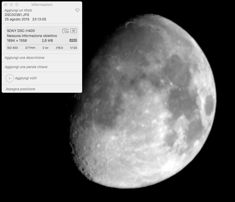Click 'Assegna posizione' to set location
The image size is (235, 202).
pyautogui.click(x=20, y=89)
